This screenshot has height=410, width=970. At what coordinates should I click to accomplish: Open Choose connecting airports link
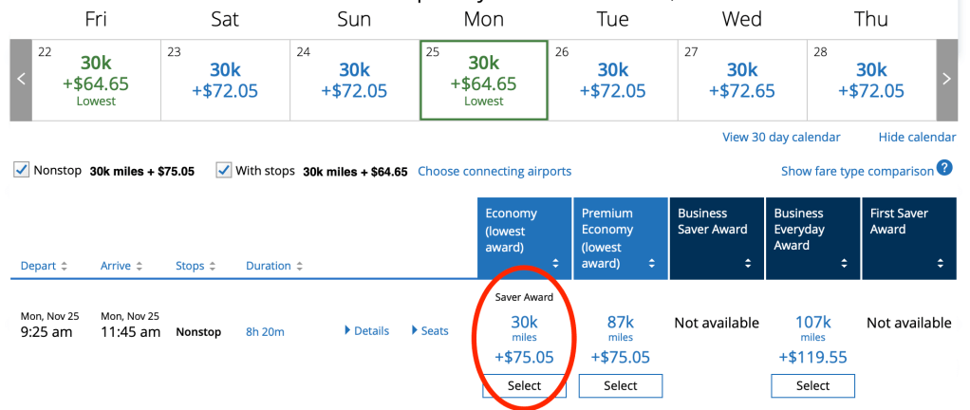(x=494, y=171)
